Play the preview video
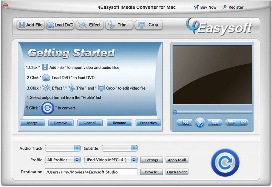The height and width of the screenshot is (187, 272). [200, 123]
